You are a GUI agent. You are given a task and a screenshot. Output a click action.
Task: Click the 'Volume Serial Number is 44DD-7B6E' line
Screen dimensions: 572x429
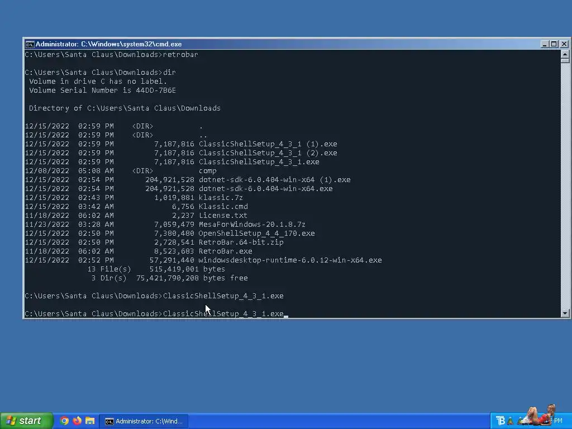[x=102, y=90]
